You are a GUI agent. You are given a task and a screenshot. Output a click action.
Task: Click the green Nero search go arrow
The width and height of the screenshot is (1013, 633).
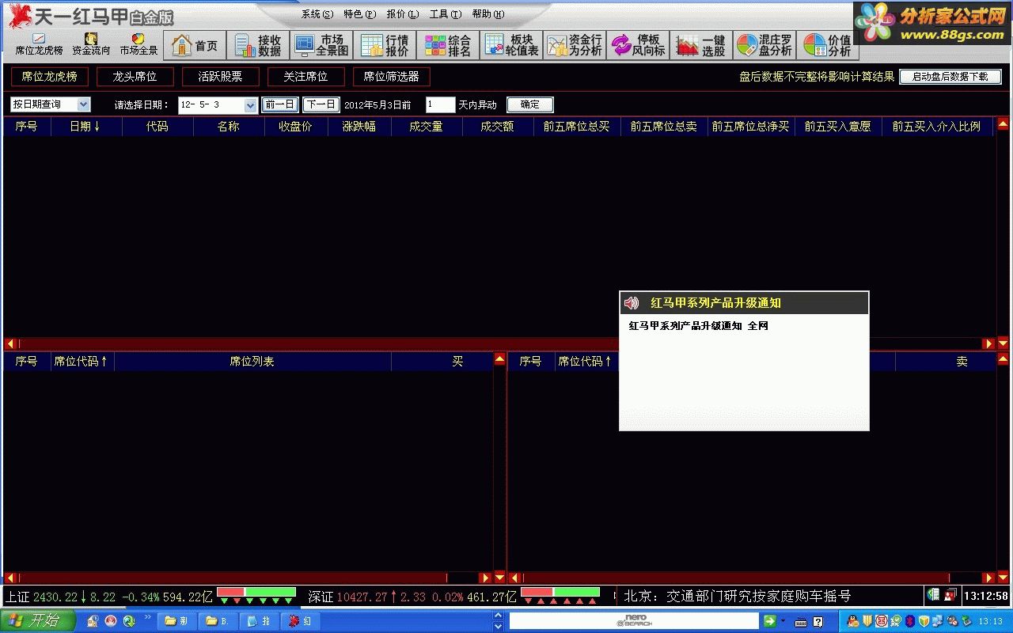click(x=769, y=622)
